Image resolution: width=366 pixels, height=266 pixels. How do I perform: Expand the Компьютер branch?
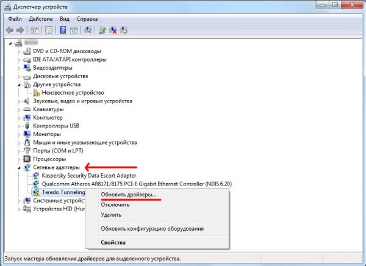[19, 118]
